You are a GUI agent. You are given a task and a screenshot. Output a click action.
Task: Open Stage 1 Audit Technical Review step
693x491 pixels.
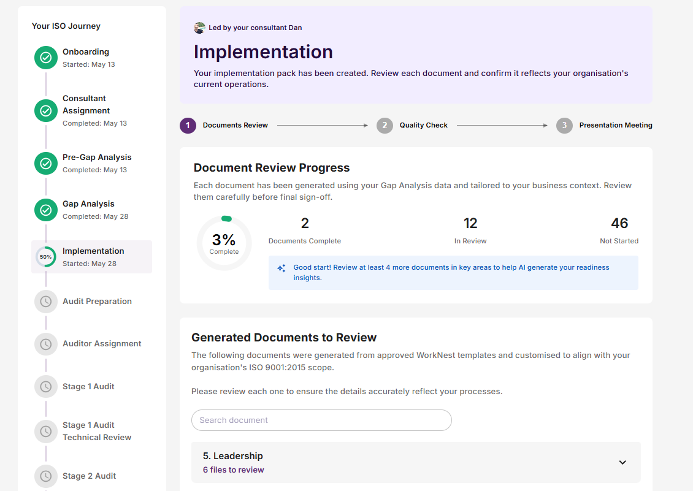(97, 432)
